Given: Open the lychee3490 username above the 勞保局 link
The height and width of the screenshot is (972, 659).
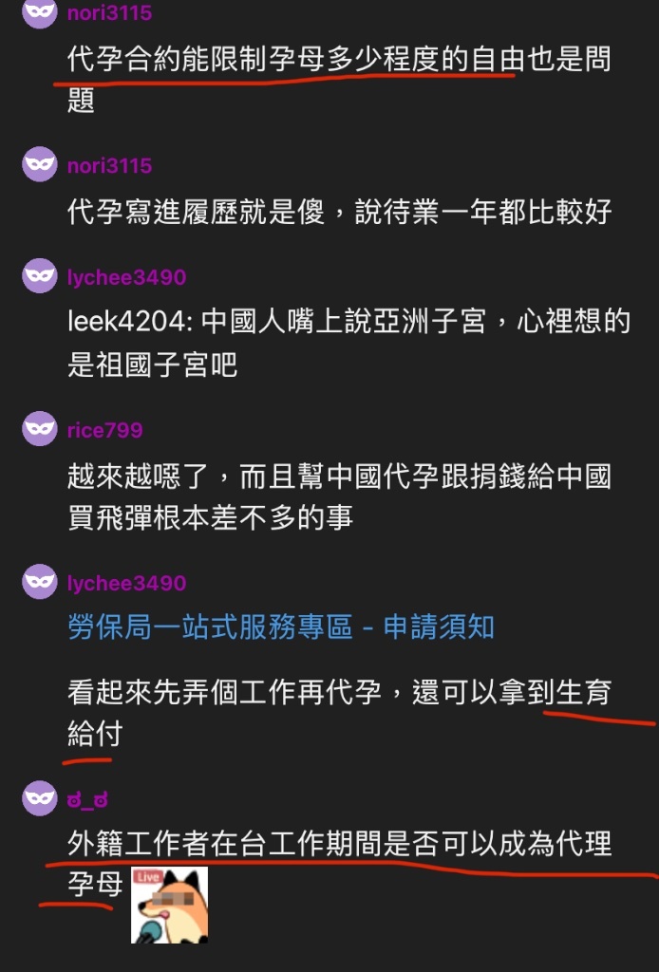Looking at the screenshot, I should tap(126, 583).
